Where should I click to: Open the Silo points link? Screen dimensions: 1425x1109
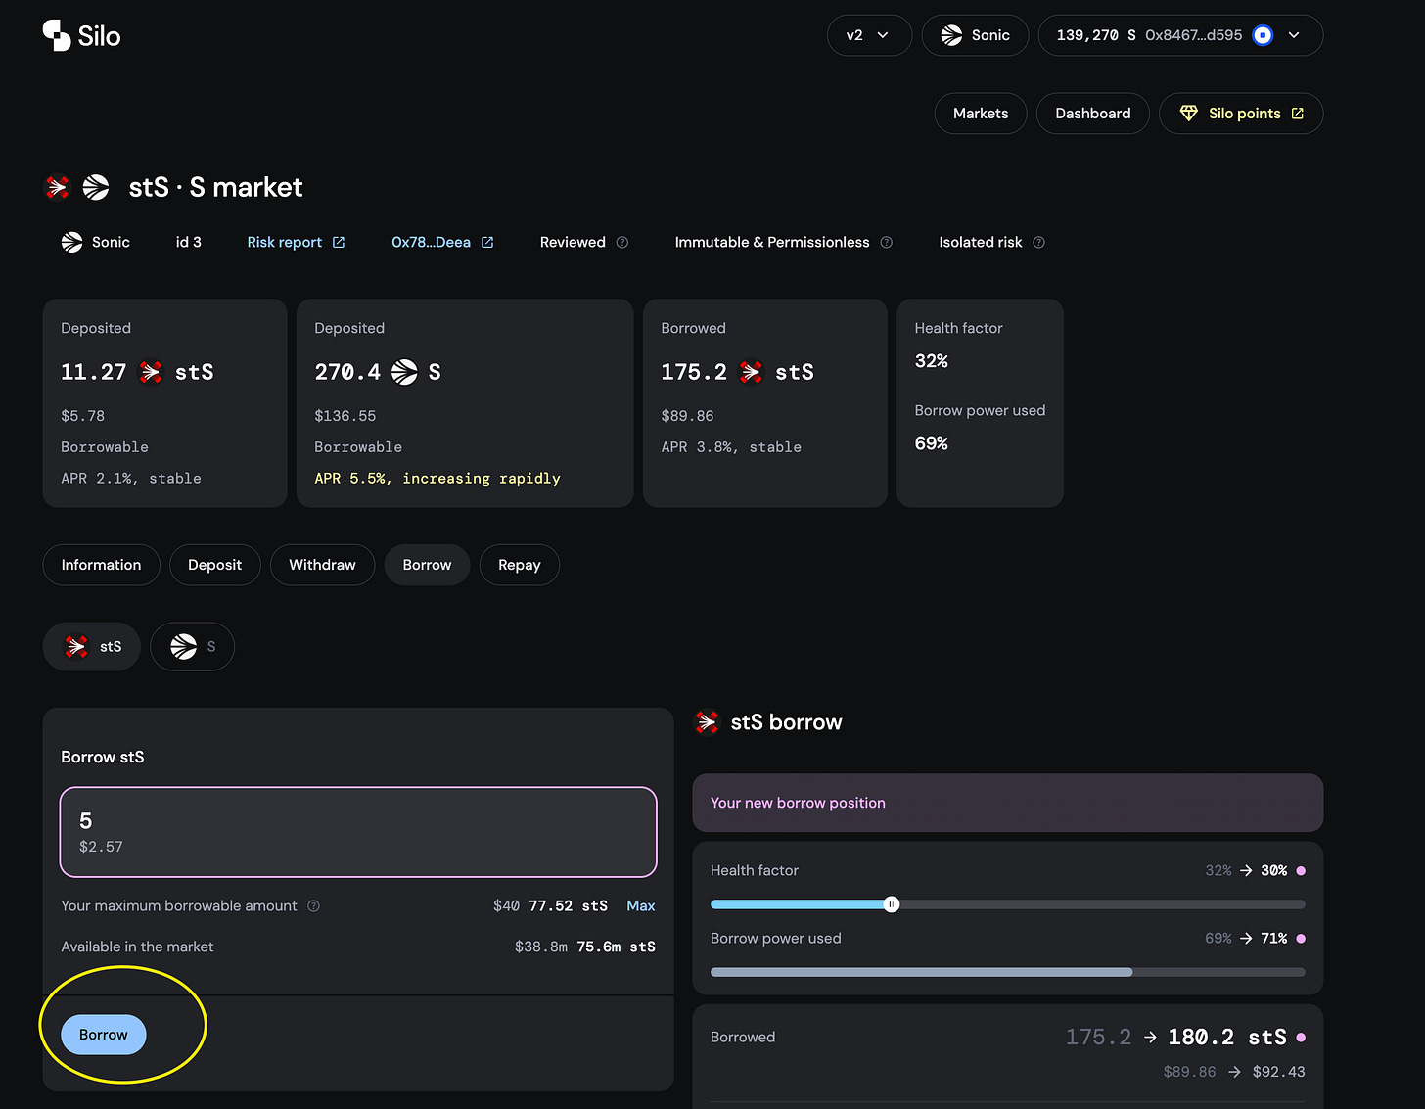tap(1241, 114)
